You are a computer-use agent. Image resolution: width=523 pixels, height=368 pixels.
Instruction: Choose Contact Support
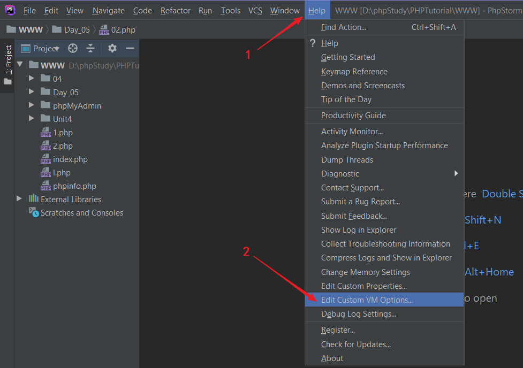(384, 188)
